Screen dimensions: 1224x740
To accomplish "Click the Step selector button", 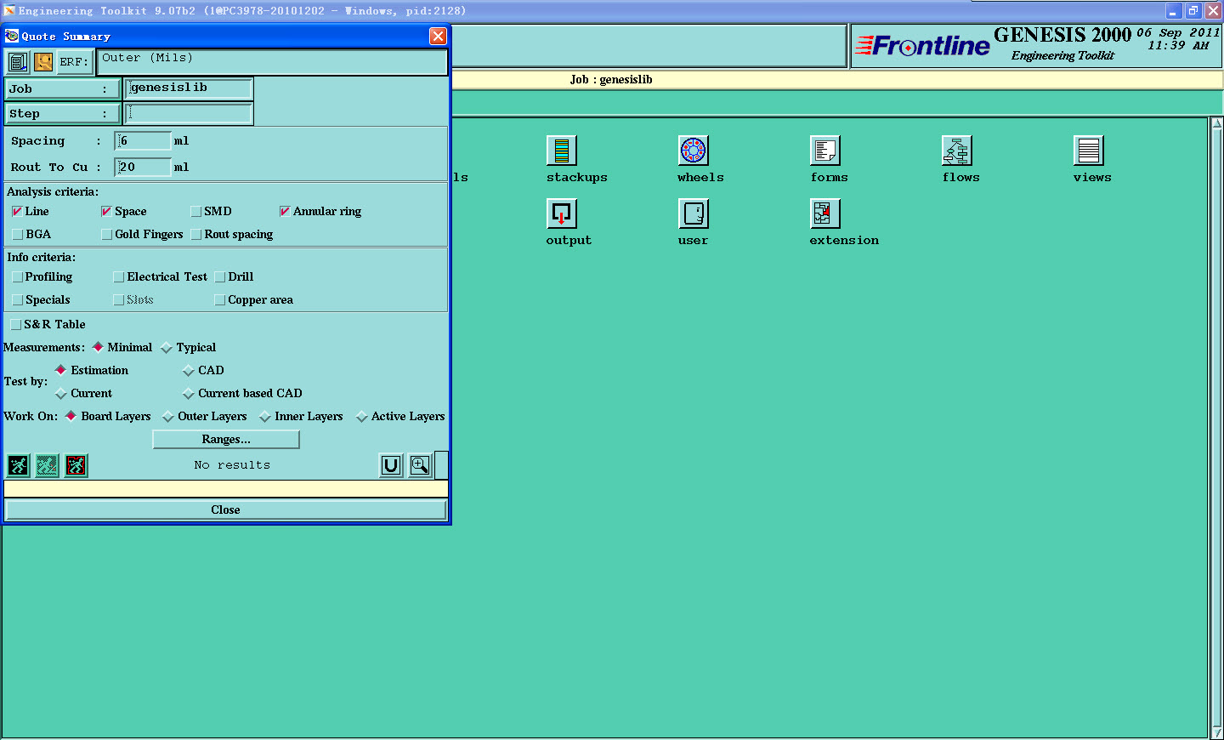I will [63, 113].
